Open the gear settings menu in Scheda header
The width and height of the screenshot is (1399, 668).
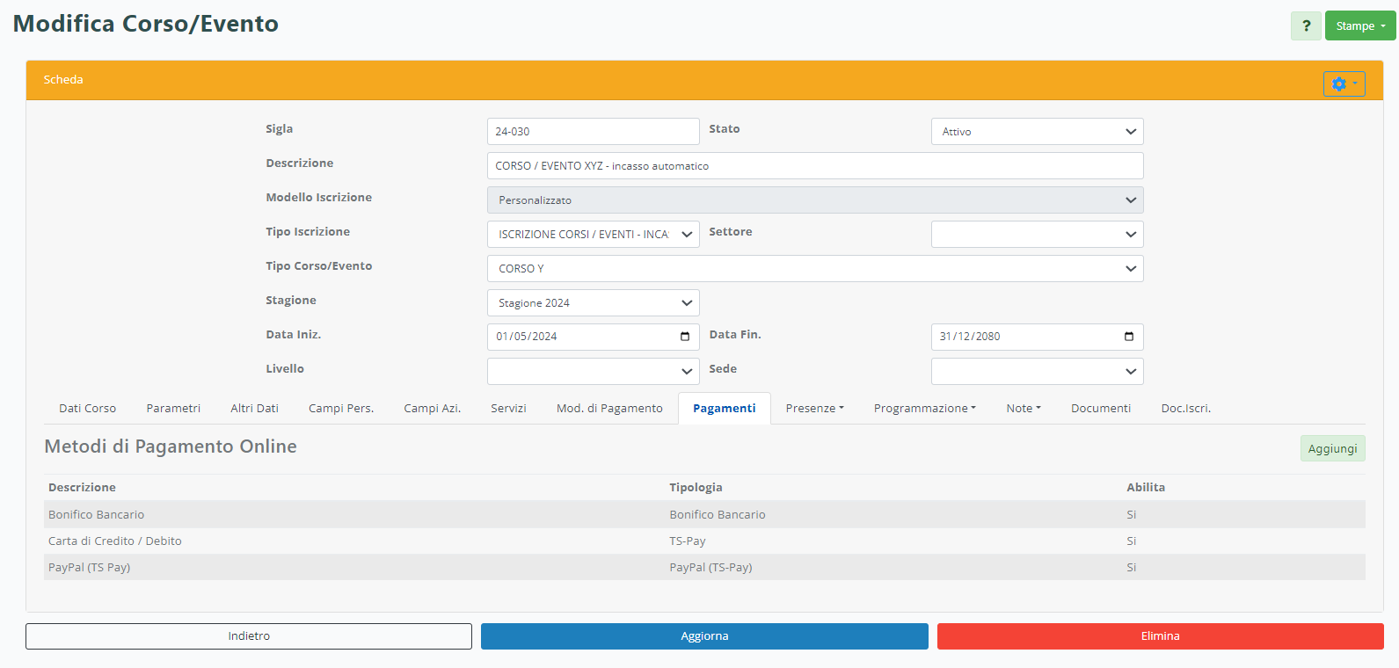coord(1344,83)
